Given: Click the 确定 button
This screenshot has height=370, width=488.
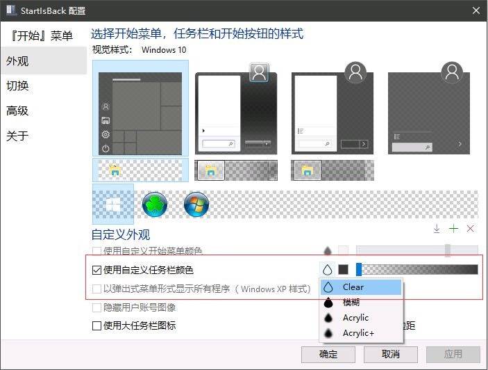Looking at the screenshot, I should [328, 355].
